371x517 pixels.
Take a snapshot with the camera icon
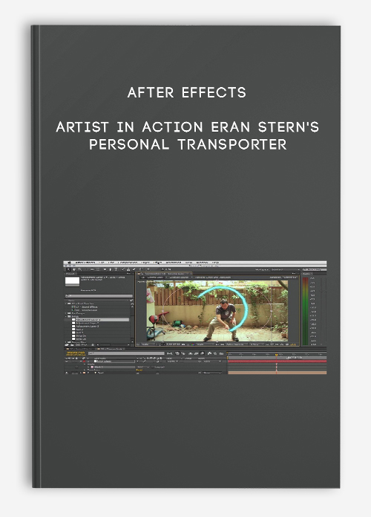[x=183, y=344]
